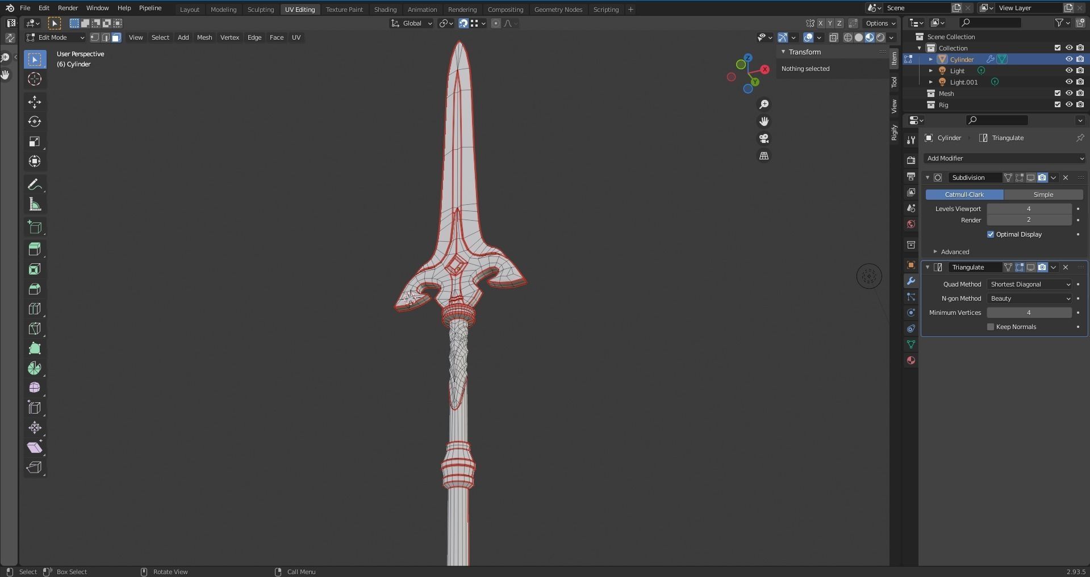Select Catmull-Clark subdivision type
1090x577 pixels.
964,195
